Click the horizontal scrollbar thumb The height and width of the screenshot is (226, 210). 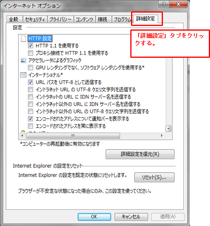coord(73,136)
